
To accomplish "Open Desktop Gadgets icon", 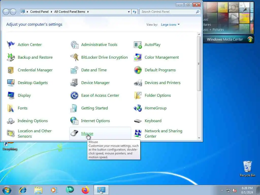I will [11, 83].
